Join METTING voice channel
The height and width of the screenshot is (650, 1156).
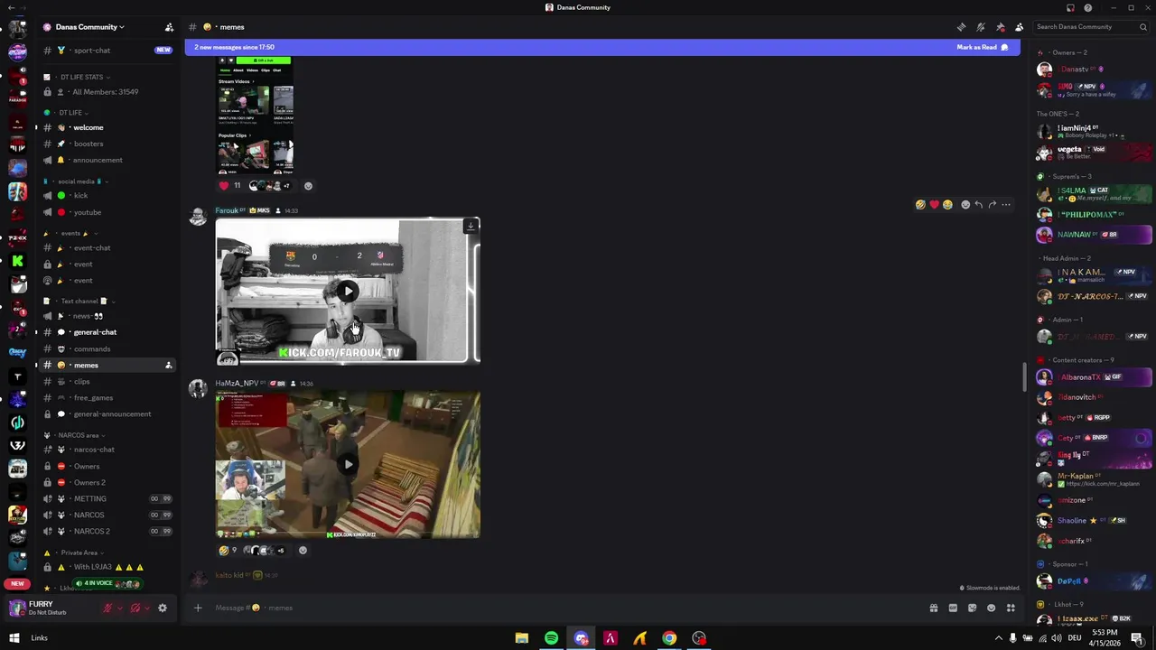pos(107,498)
